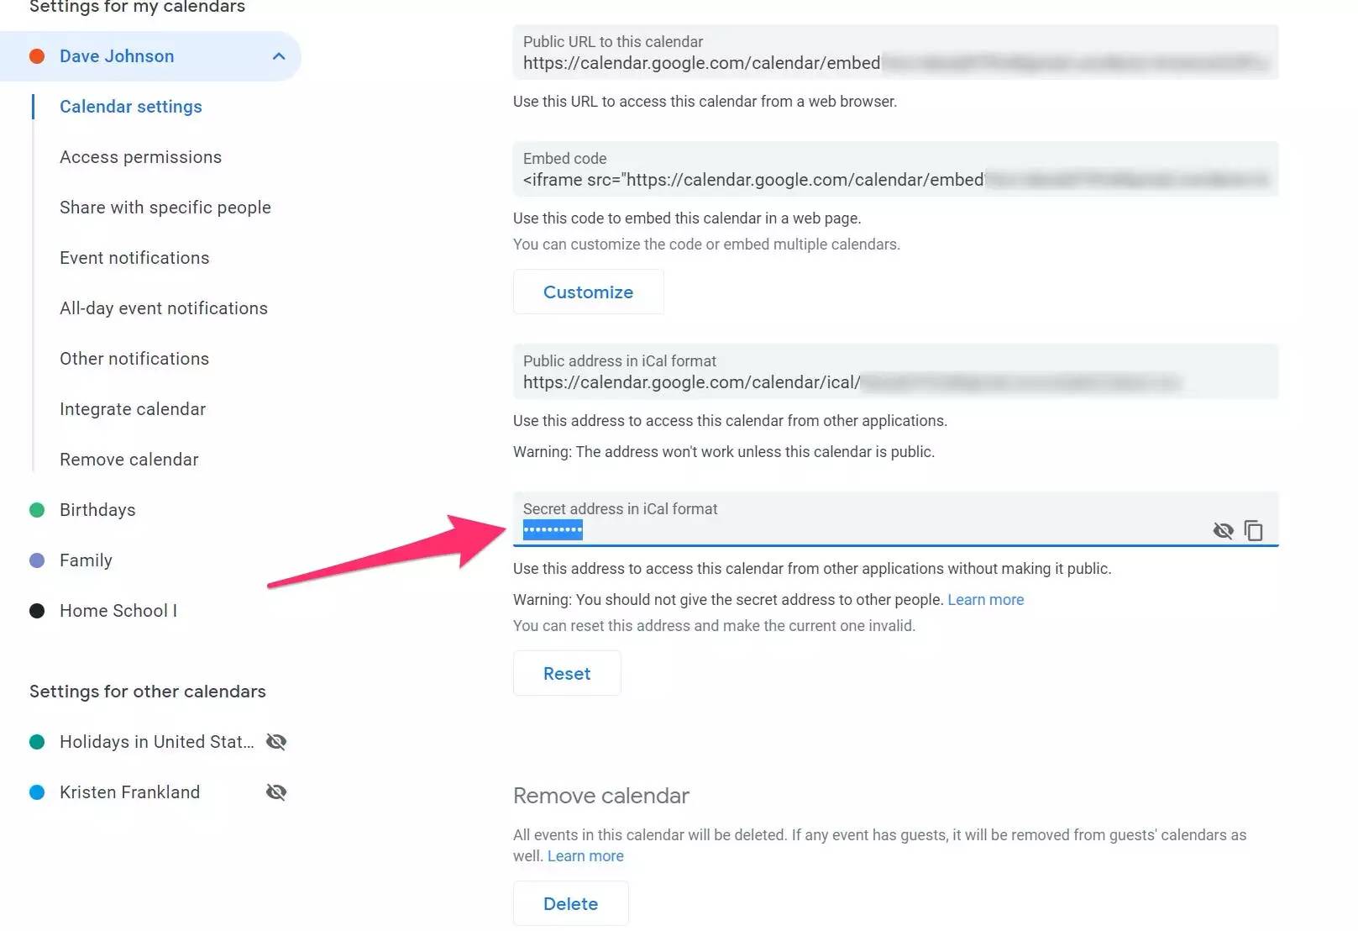1358x931 pixels.
Task: Go to Remove calendar in sidebar
Action: tap(128, 460)
